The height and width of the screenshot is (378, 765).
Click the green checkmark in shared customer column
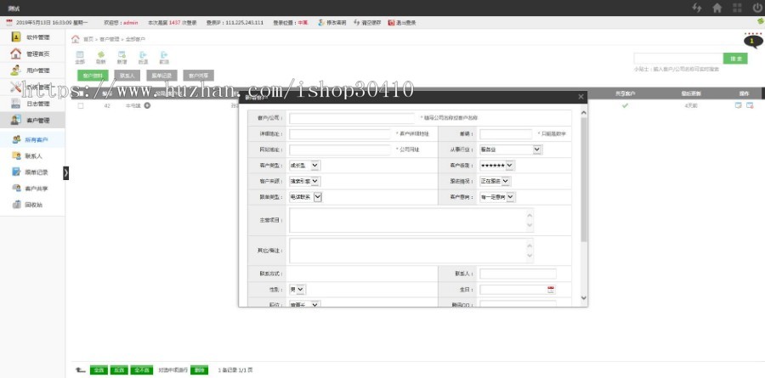[625, 105]
